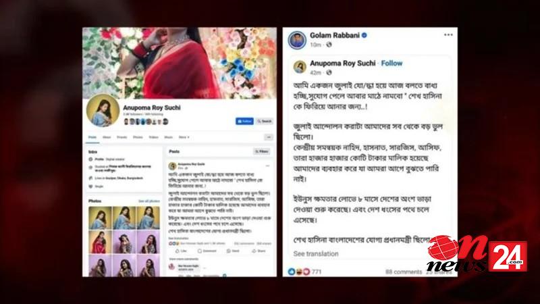
Task: Click the blue Follow button on the profile
Action: click(244, 122)
